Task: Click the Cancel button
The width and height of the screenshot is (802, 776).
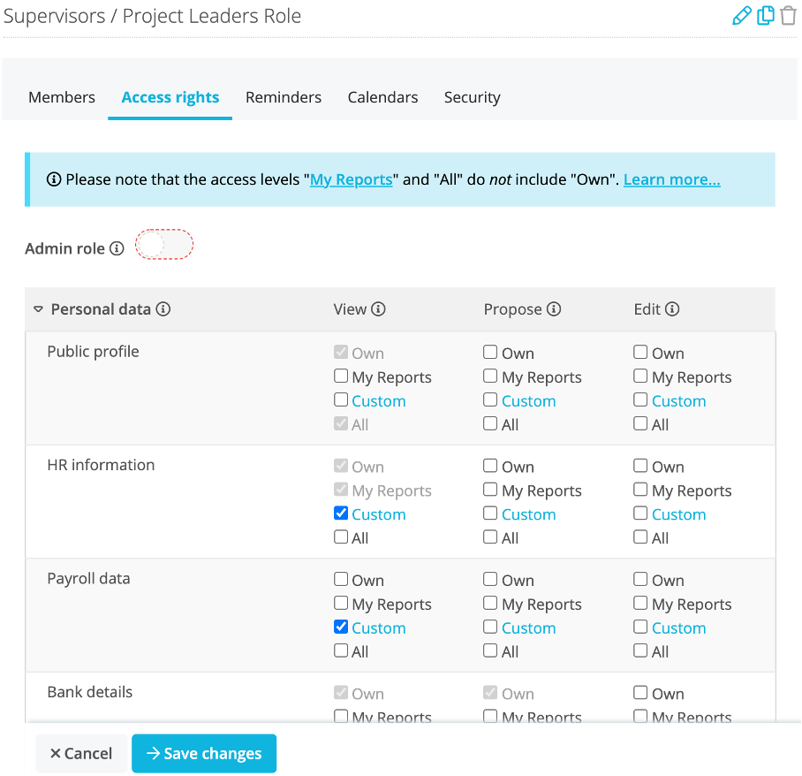Action: [x=81, y=754]
